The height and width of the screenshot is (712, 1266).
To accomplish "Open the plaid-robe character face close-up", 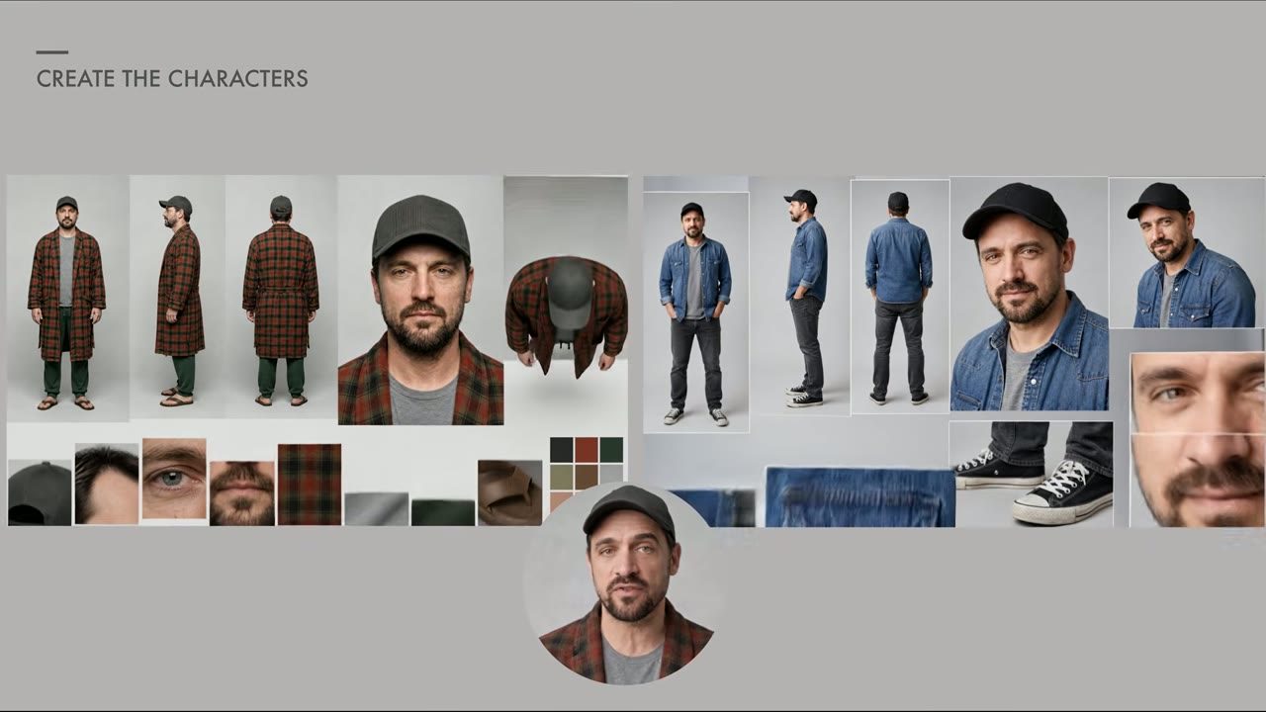I will click(420, 301).
